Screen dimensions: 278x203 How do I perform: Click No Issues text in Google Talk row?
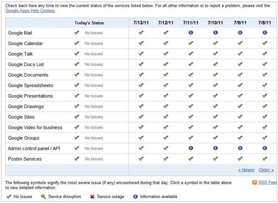[94, 54]
